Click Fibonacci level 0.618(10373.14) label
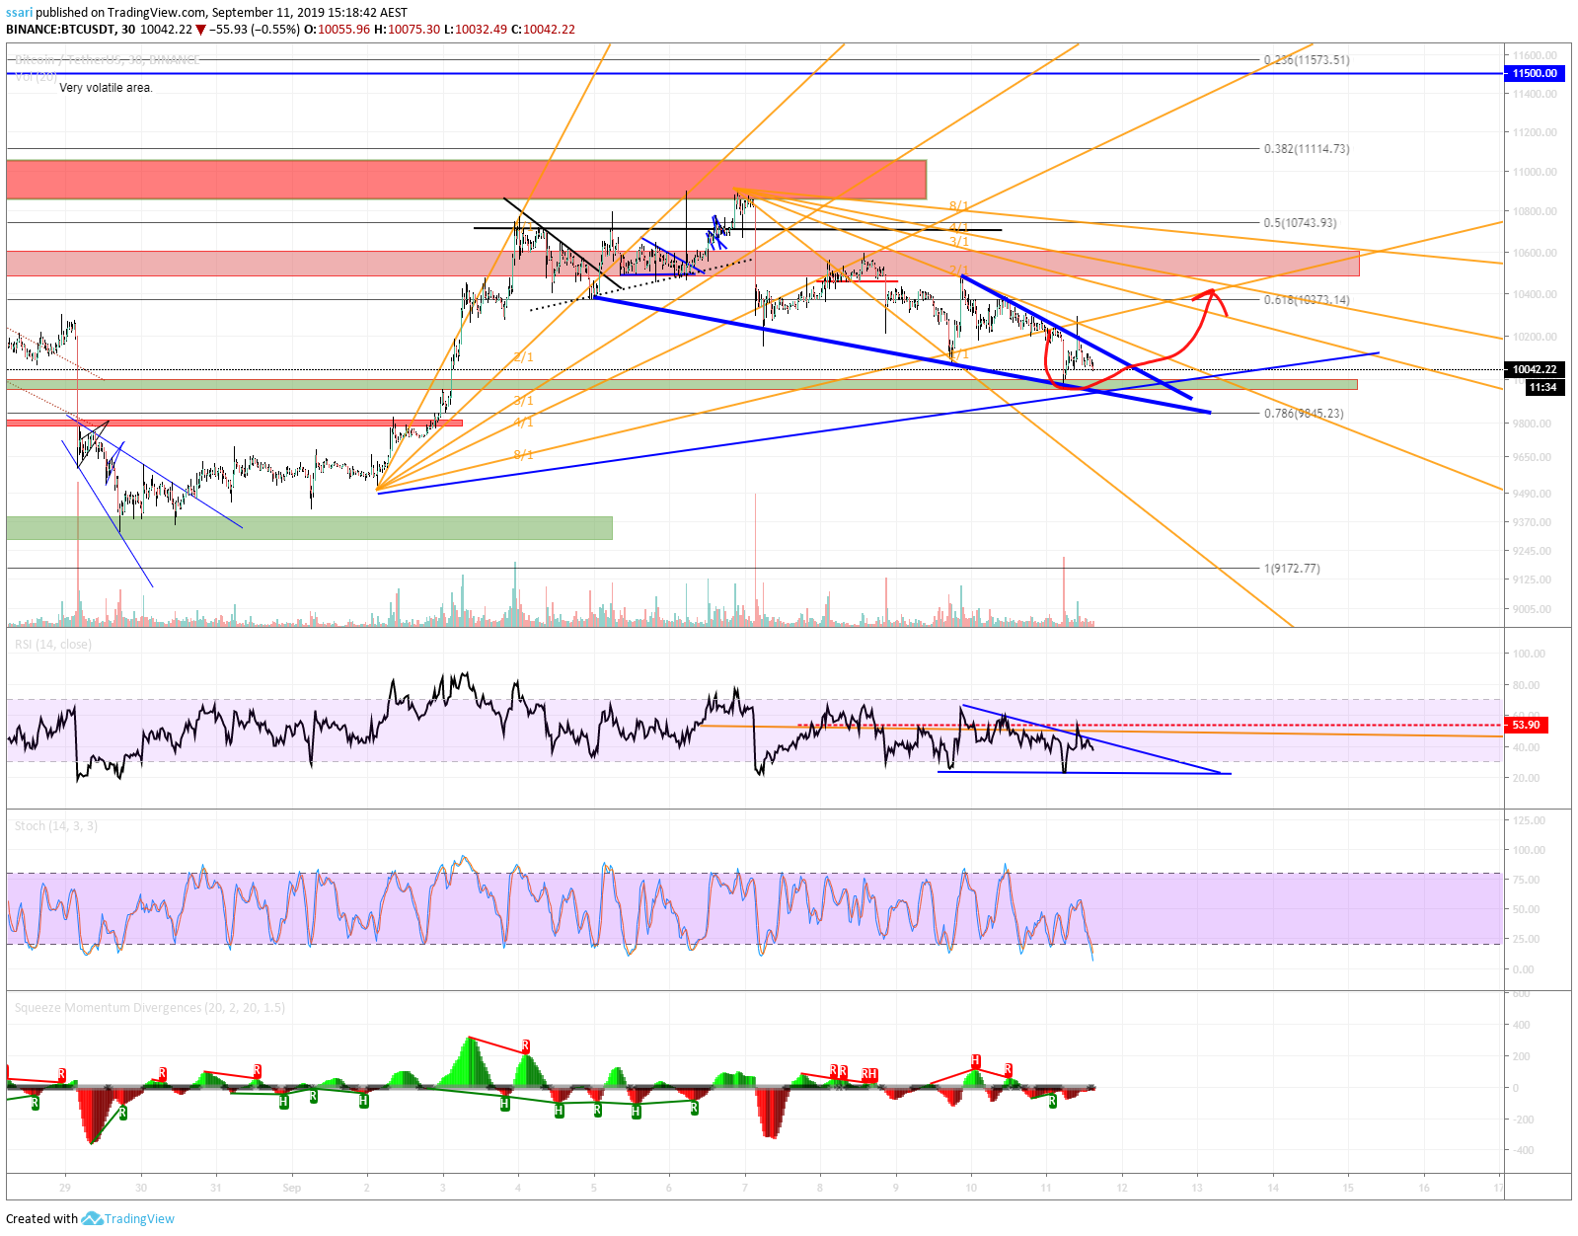 pyautogui.click(x=1307, y=300)
